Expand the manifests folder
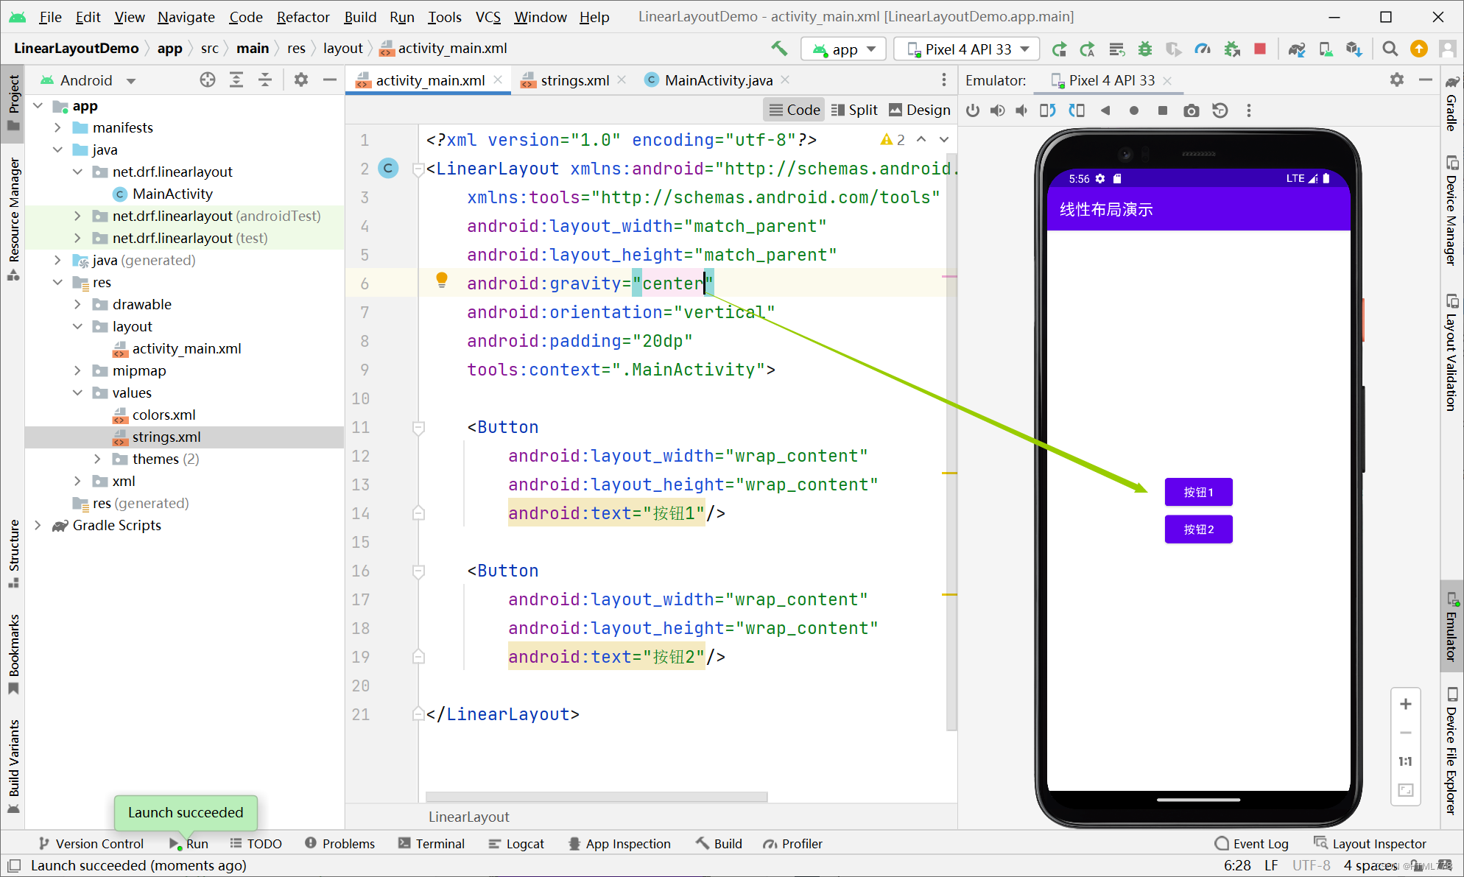Screen dimensions: 1464x877 (x=57, y=128)
